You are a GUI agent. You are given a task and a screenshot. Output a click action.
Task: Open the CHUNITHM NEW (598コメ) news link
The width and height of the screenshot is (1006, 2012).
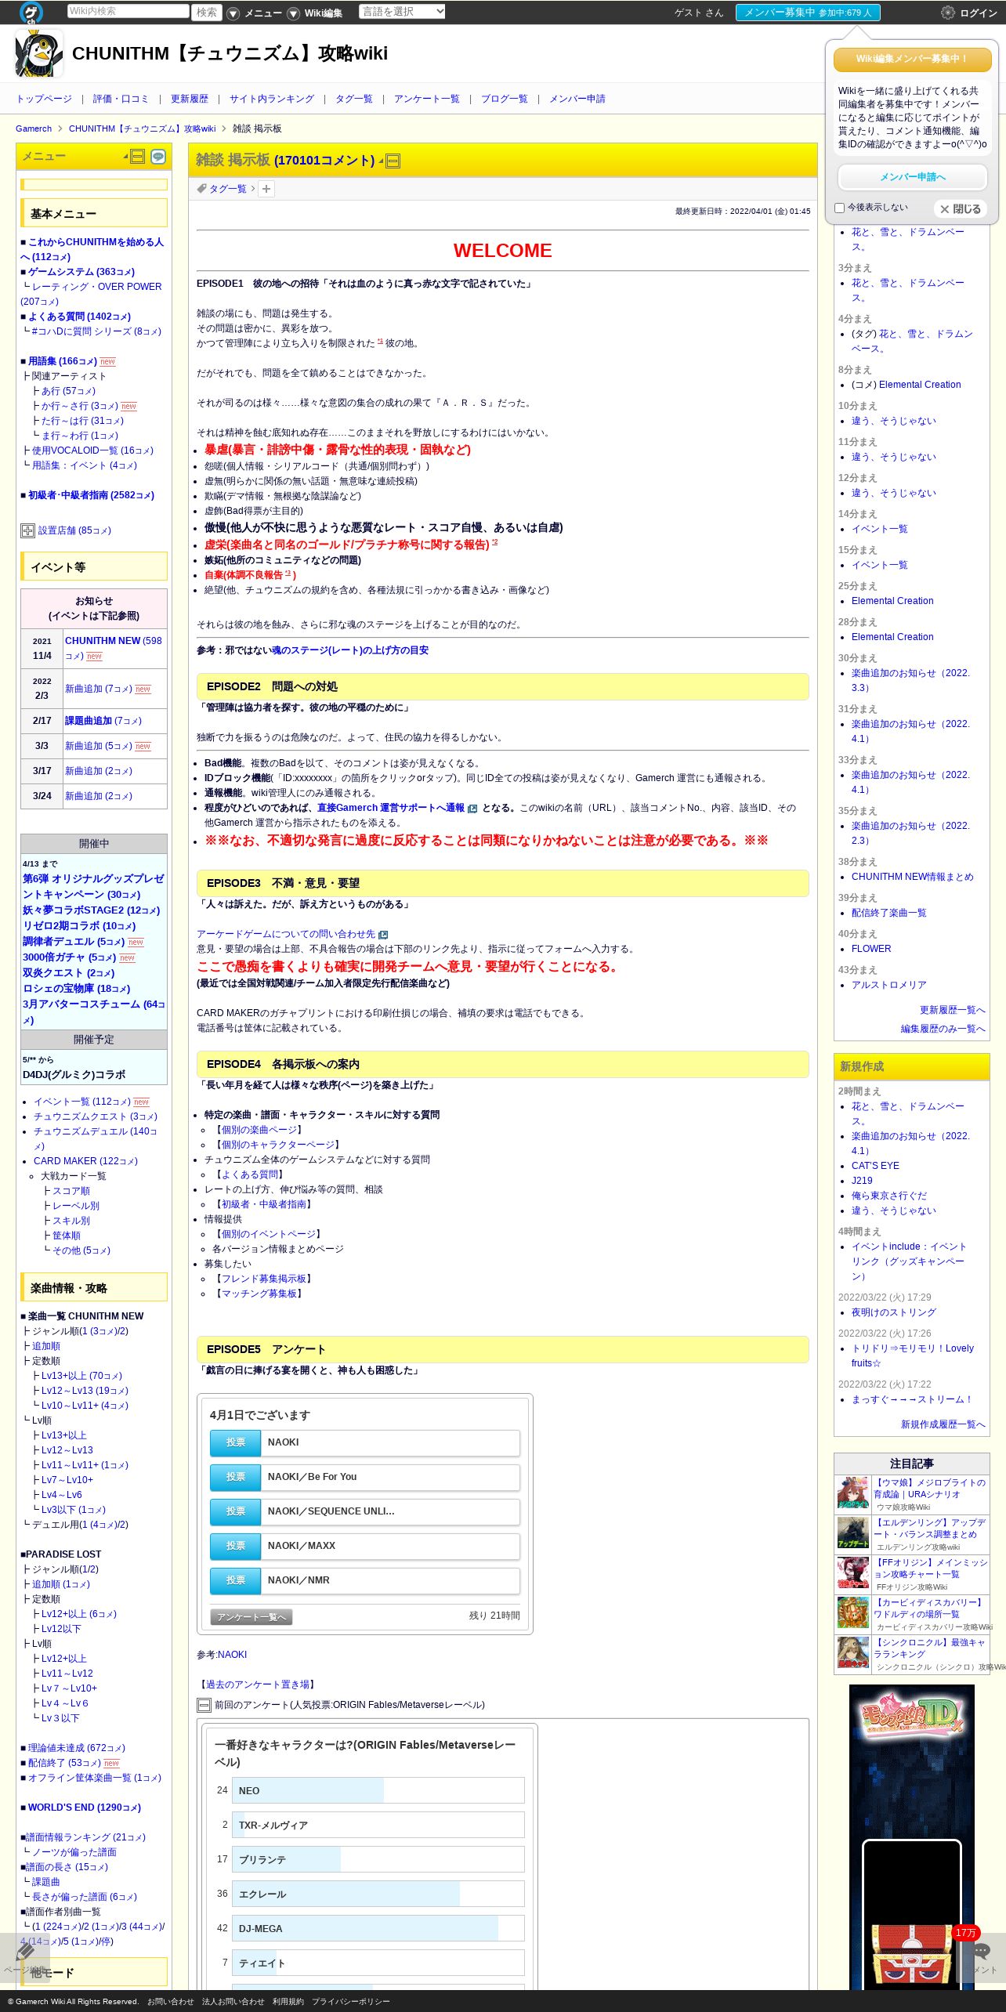[x=114, y=648]
